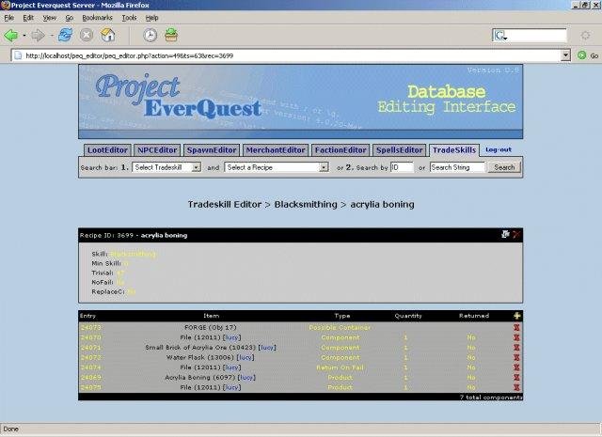Click the Return On Fail type text
Viewport: 602px width, 437px height.
340,367
